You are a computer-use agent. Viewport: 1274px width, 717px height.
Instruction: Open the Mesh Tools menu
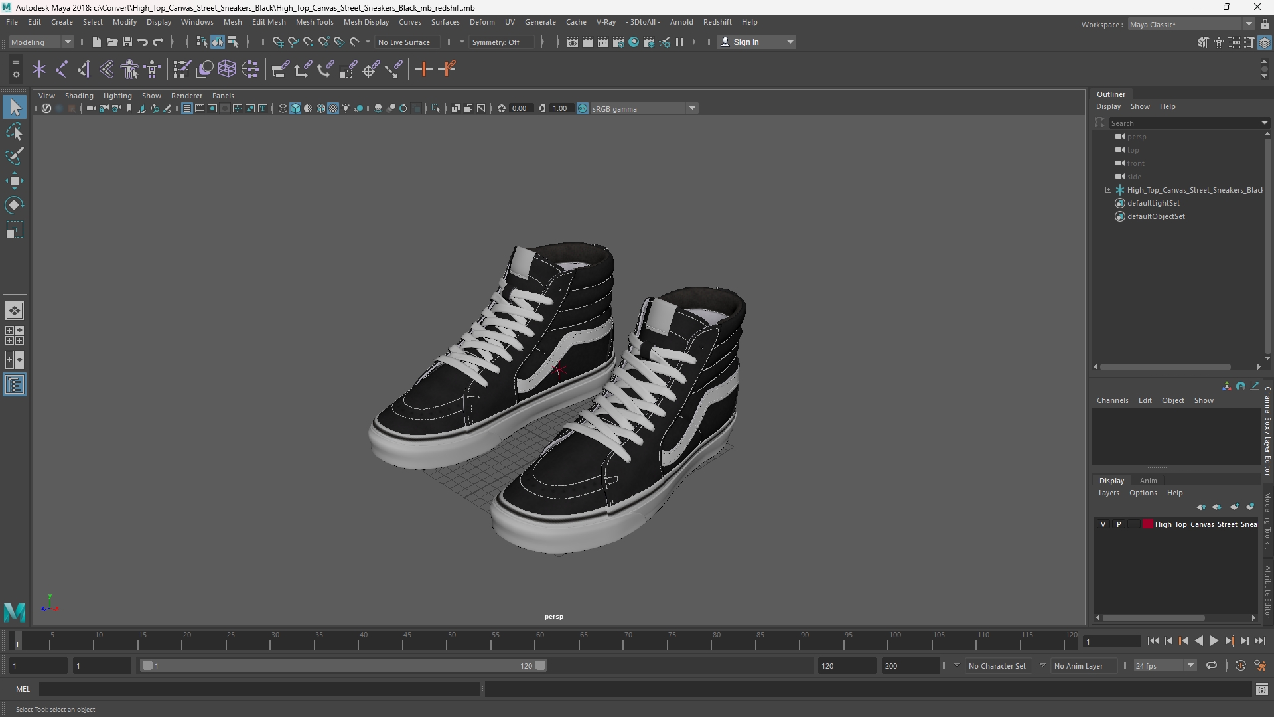(x=314, y=22)
